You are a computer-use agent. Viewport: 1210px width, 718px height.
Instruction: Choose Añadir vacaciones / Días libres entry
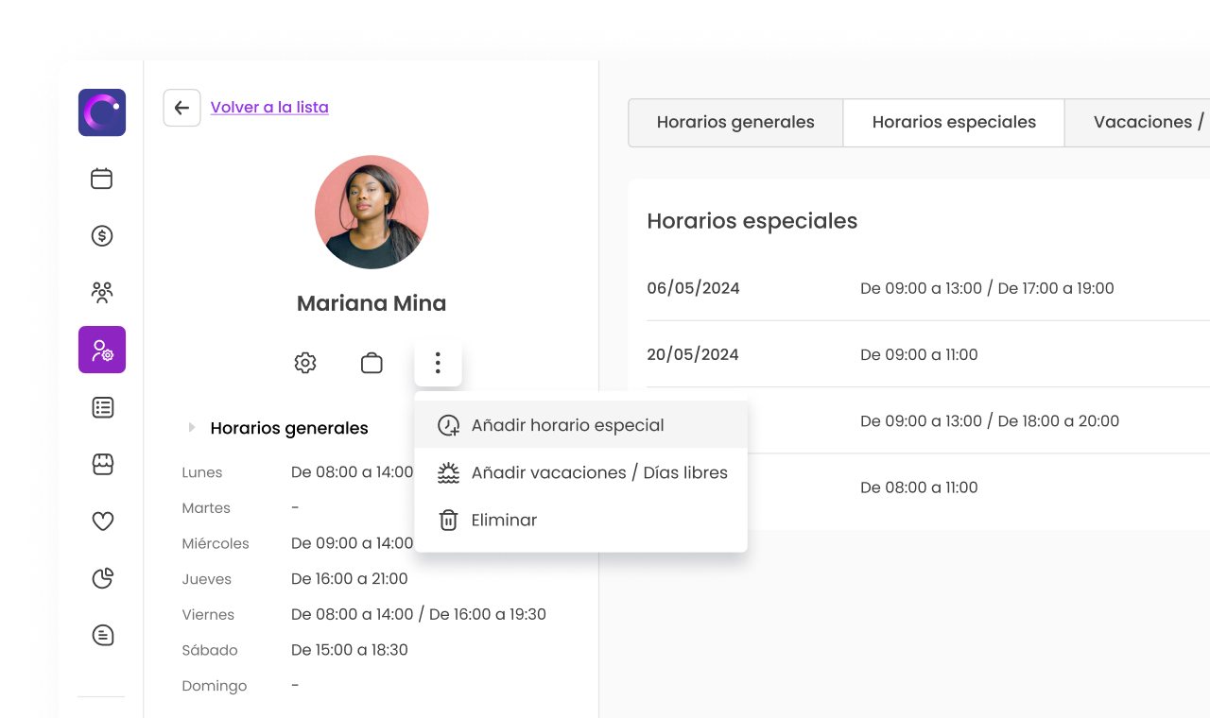[580, 472]
